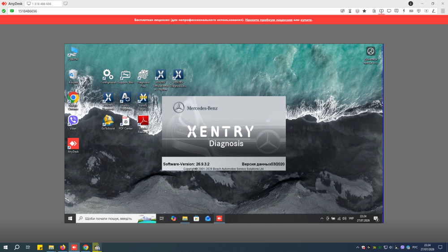The height and width of the screenshot is (252, 448).
Task: Click the AnyDesk screen-sharing toolbar icon
Action: coord(381,11)
